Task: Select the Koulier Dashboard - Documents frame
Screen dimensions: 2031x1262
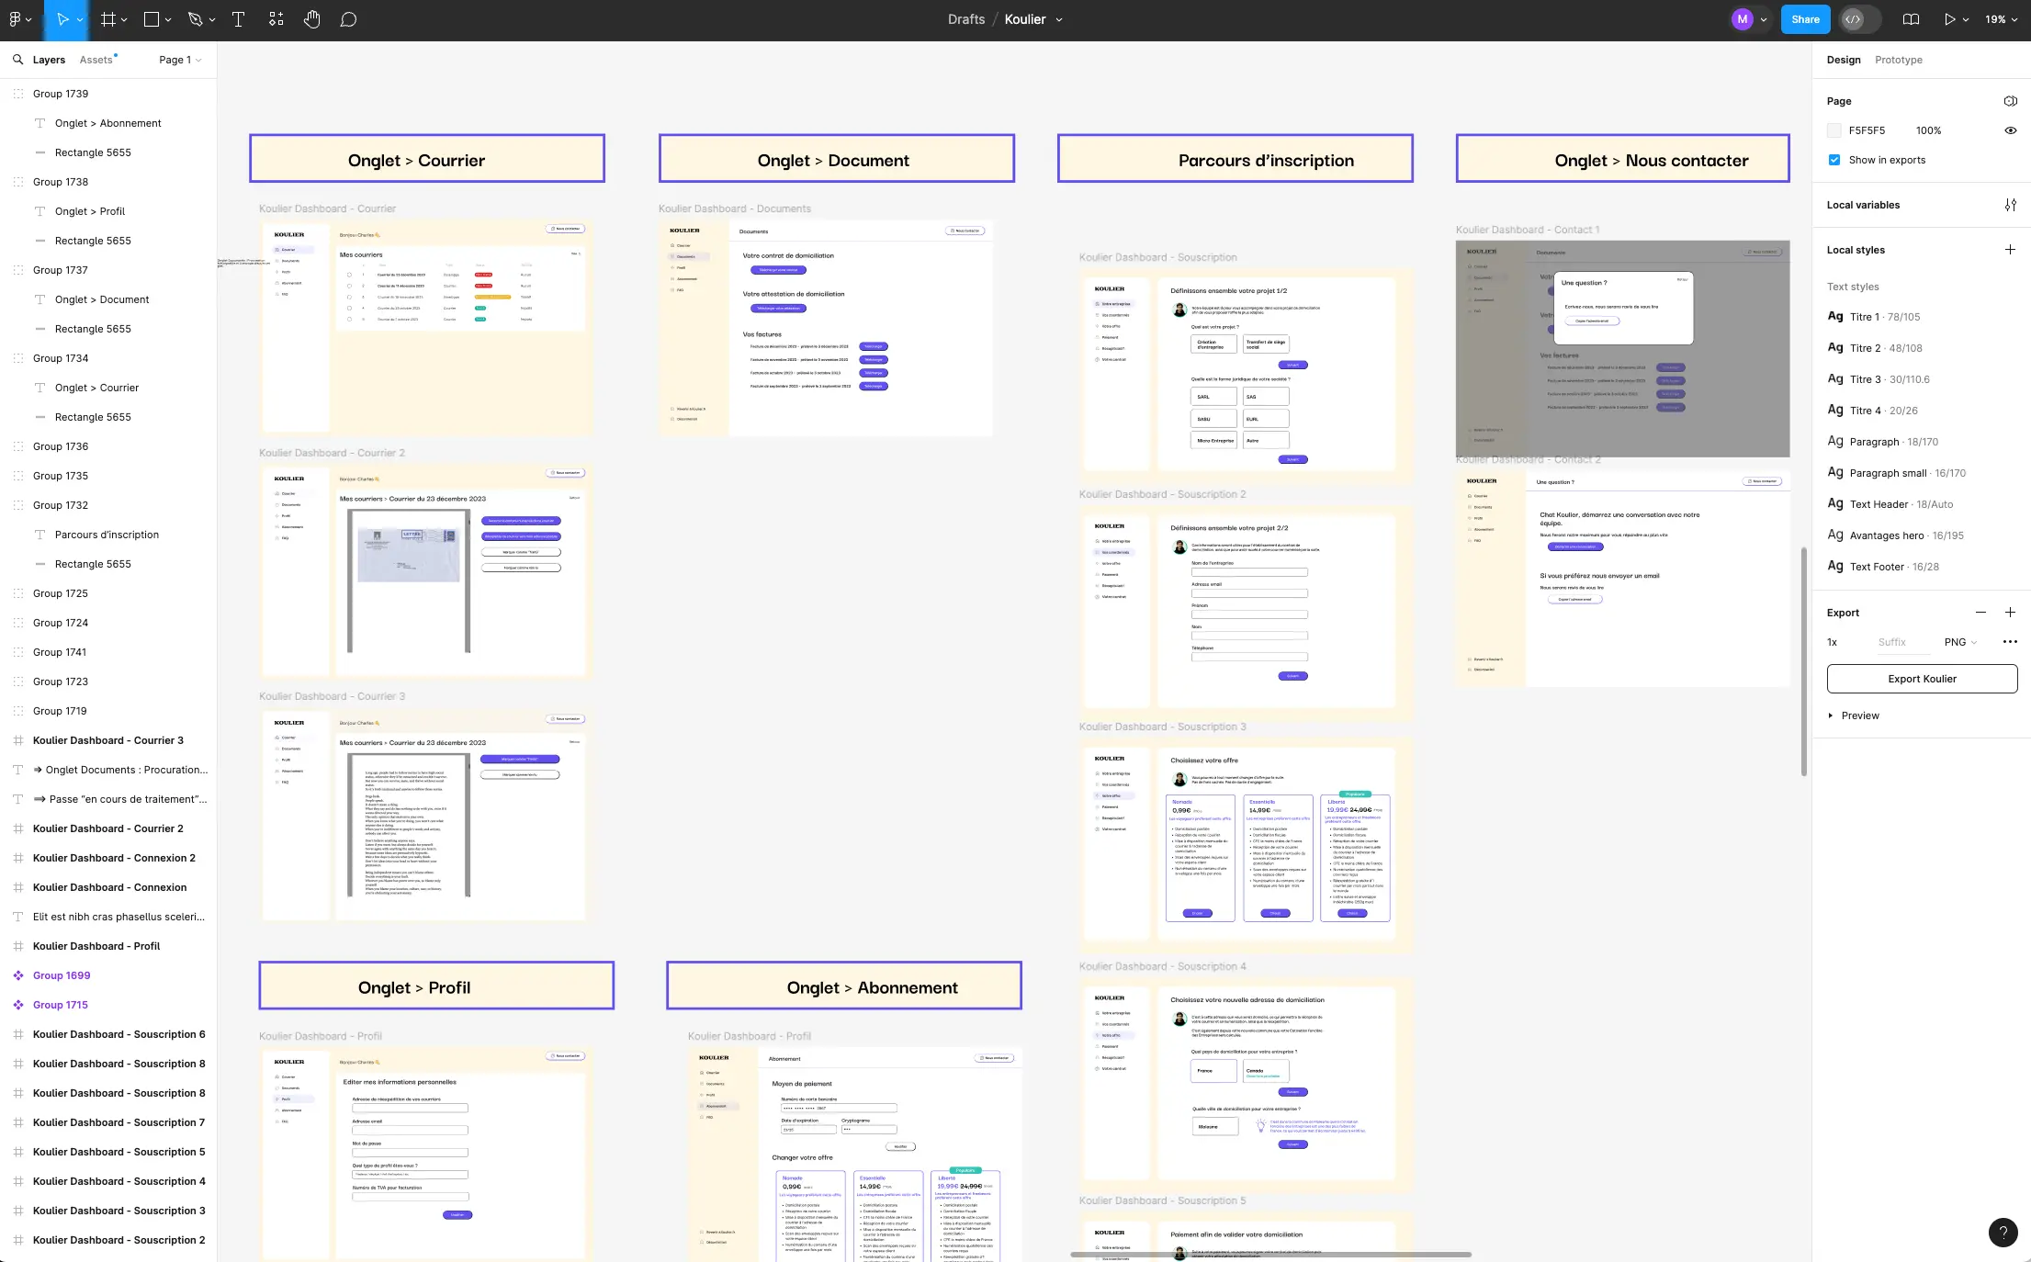Action: (x=825, y=327)
